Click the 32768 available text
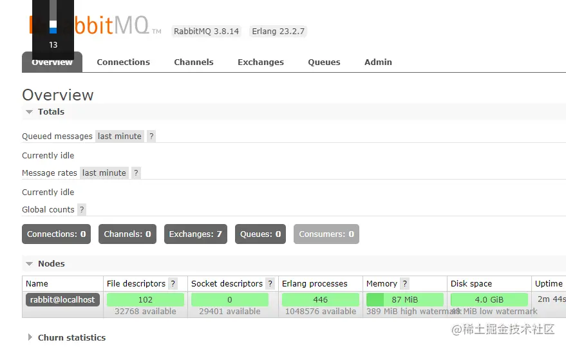This screenshot has width=566, height=347. [146, 311]
